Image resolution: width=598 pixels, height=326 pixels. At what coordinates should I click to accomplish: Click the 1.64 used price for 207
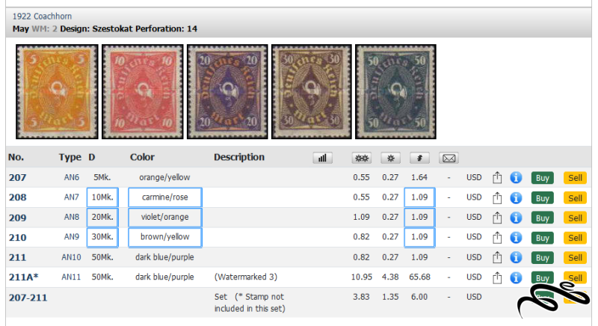coord(419,177)
